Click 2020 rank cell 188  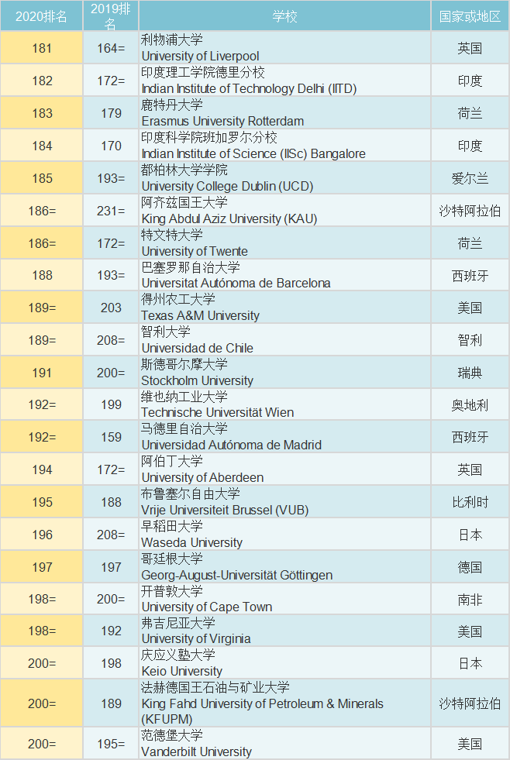click(x=42, y=275)
